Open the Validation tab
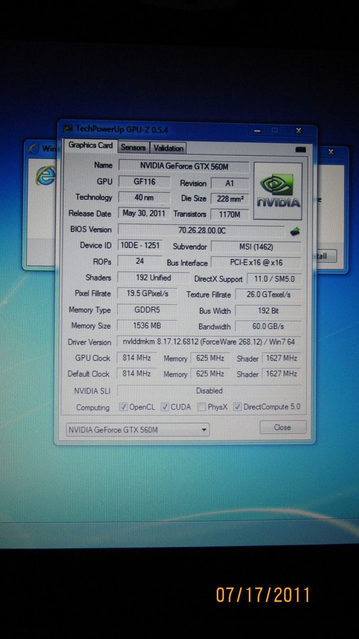The width and height of the screenshot is (359, 639). (x=168, y=148)
